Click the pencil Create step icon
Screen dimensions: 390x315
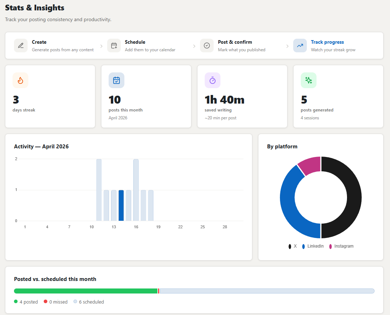pyautogui.click(x=21, y=46)
